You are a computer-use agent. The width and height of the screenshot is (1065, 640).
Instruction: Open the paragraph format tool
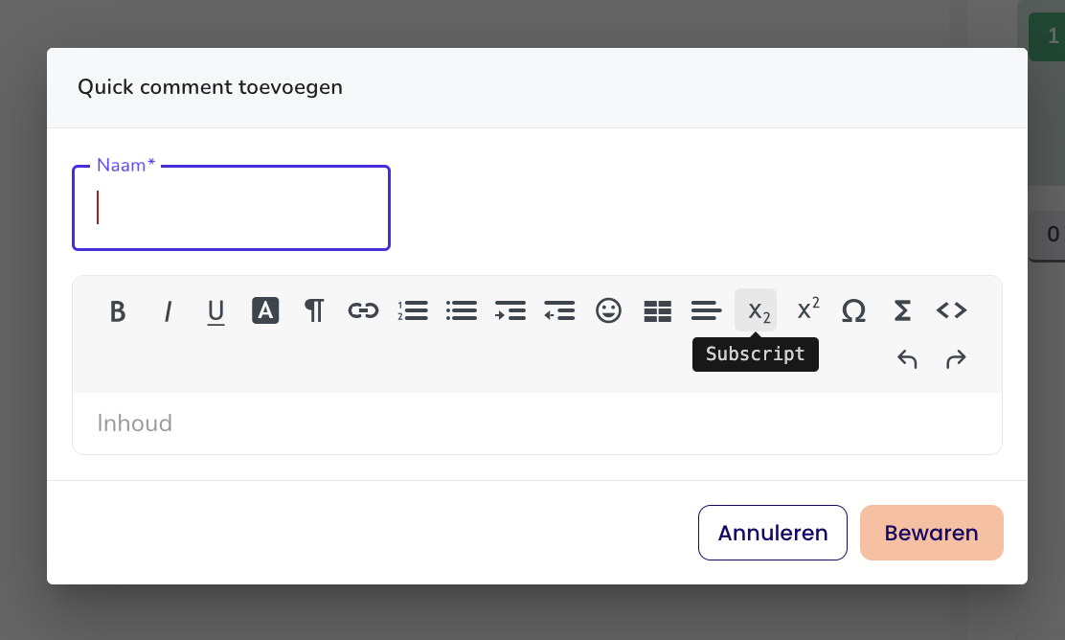click(314, 310)
